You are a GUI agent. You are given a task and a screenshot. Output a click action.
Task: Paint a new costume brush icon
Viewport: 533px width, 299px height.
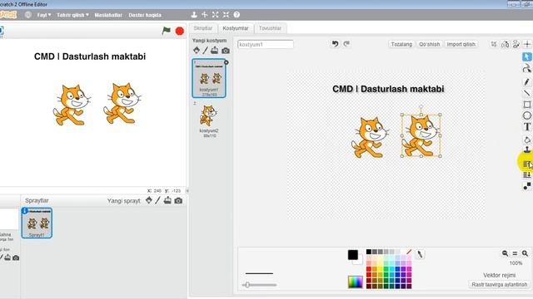pyautogui.click(x=206, y=51)
